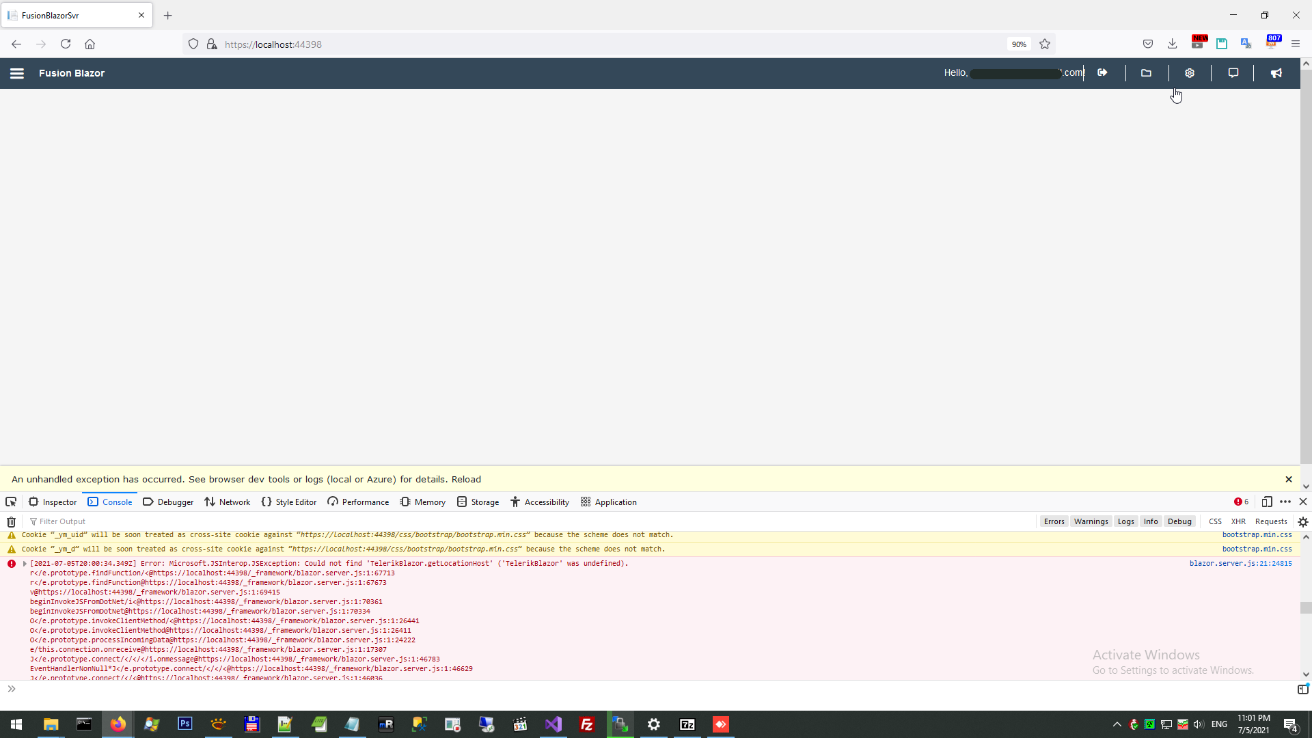Open console settings gear icon
The height and width of the screenshot is (738, 1312).
click(x=1302, y=521)
